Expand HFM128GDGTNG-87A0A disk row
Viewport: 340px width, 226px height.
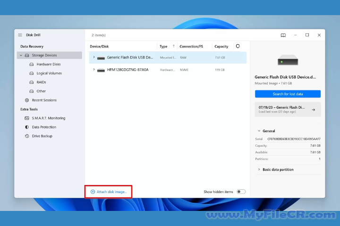(94, 70)
